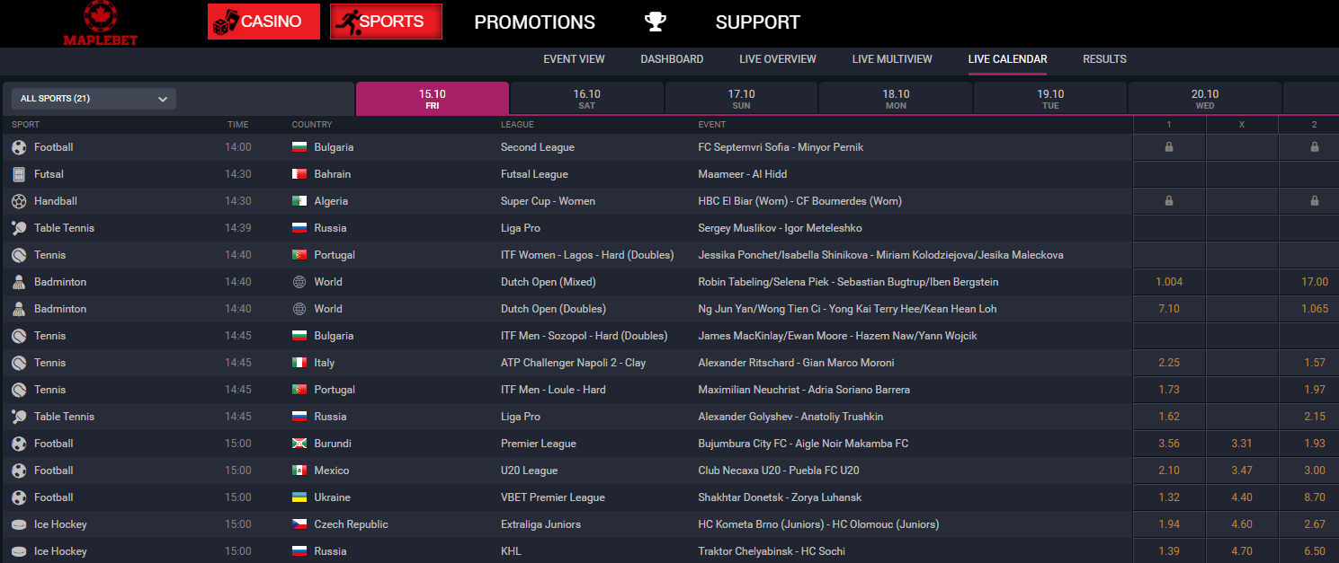The height and width of the screenshot is (563, 1339).
Task: Open the Casino section button
Action: pos(263,22)
